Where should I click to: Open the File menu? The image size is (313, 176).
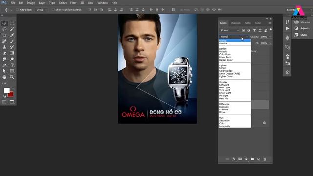(x=13, y=3)
